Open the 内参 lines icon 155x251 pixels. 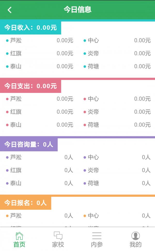pos(97,235)
